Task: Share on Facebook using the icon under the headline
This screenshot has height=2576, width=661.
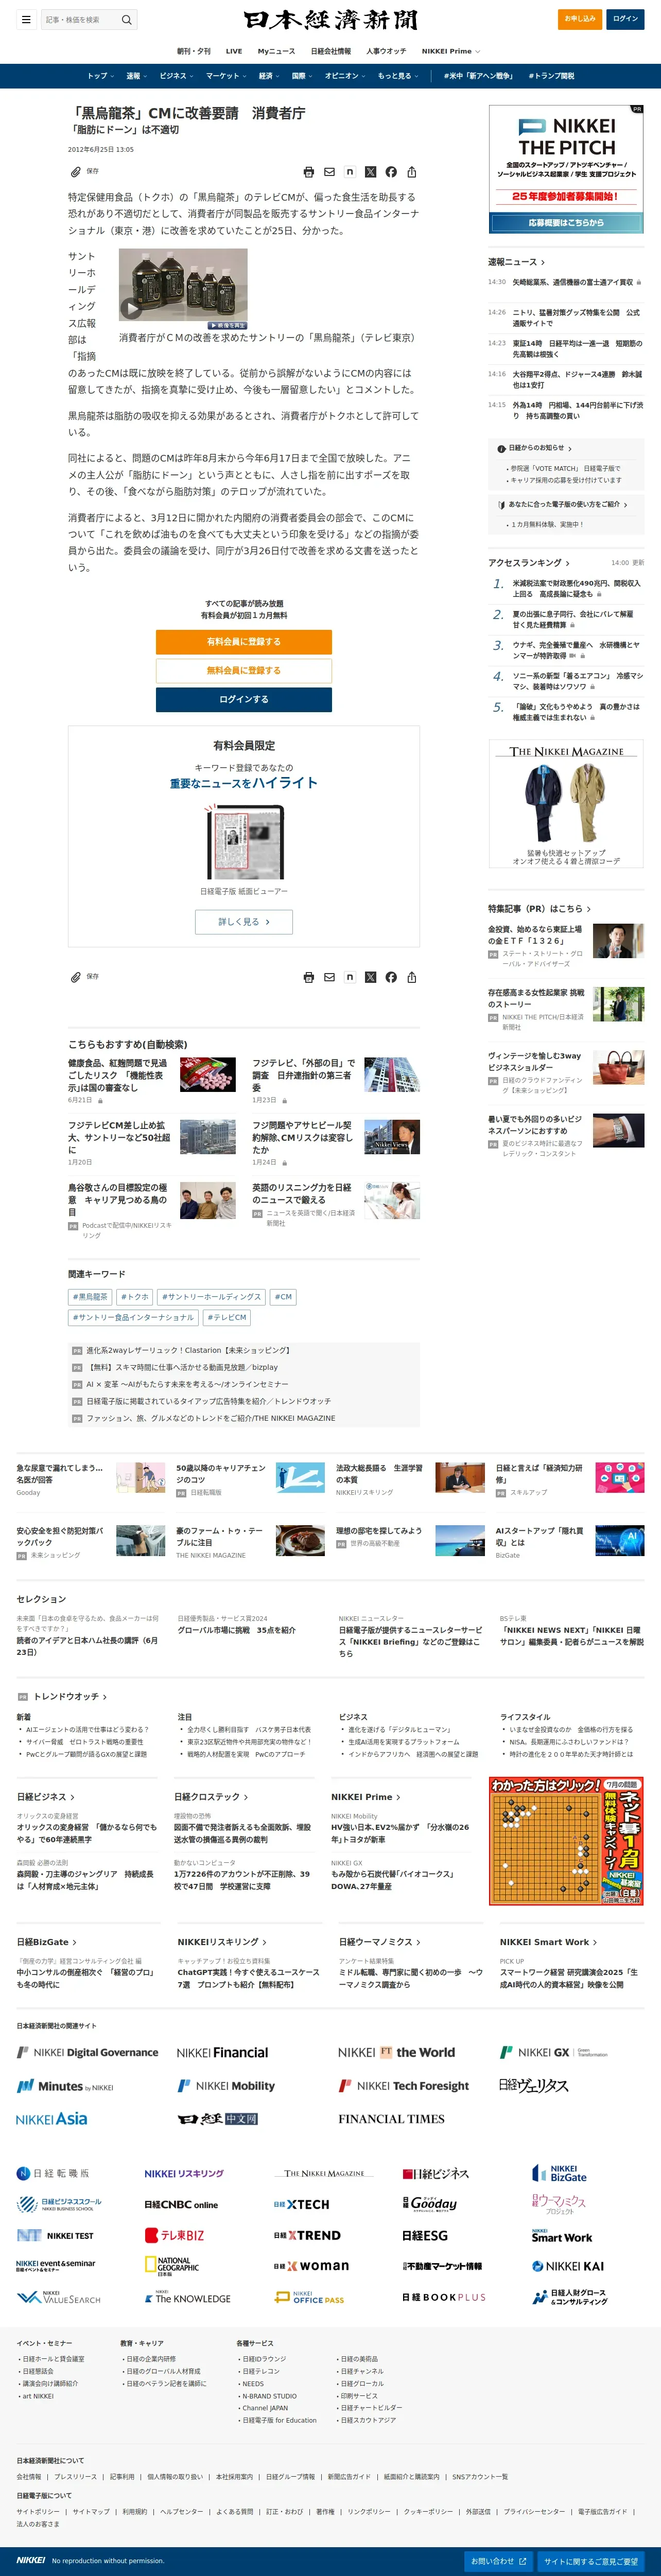Action: [x=391, y=172]
